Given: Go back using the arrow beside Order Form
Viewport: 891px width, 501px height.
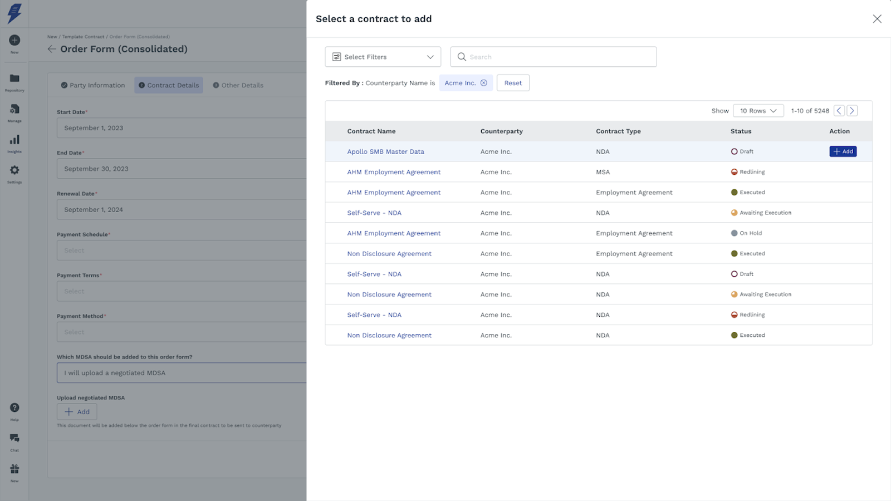Looking at the screenshot, I should [x=52, y=49].
